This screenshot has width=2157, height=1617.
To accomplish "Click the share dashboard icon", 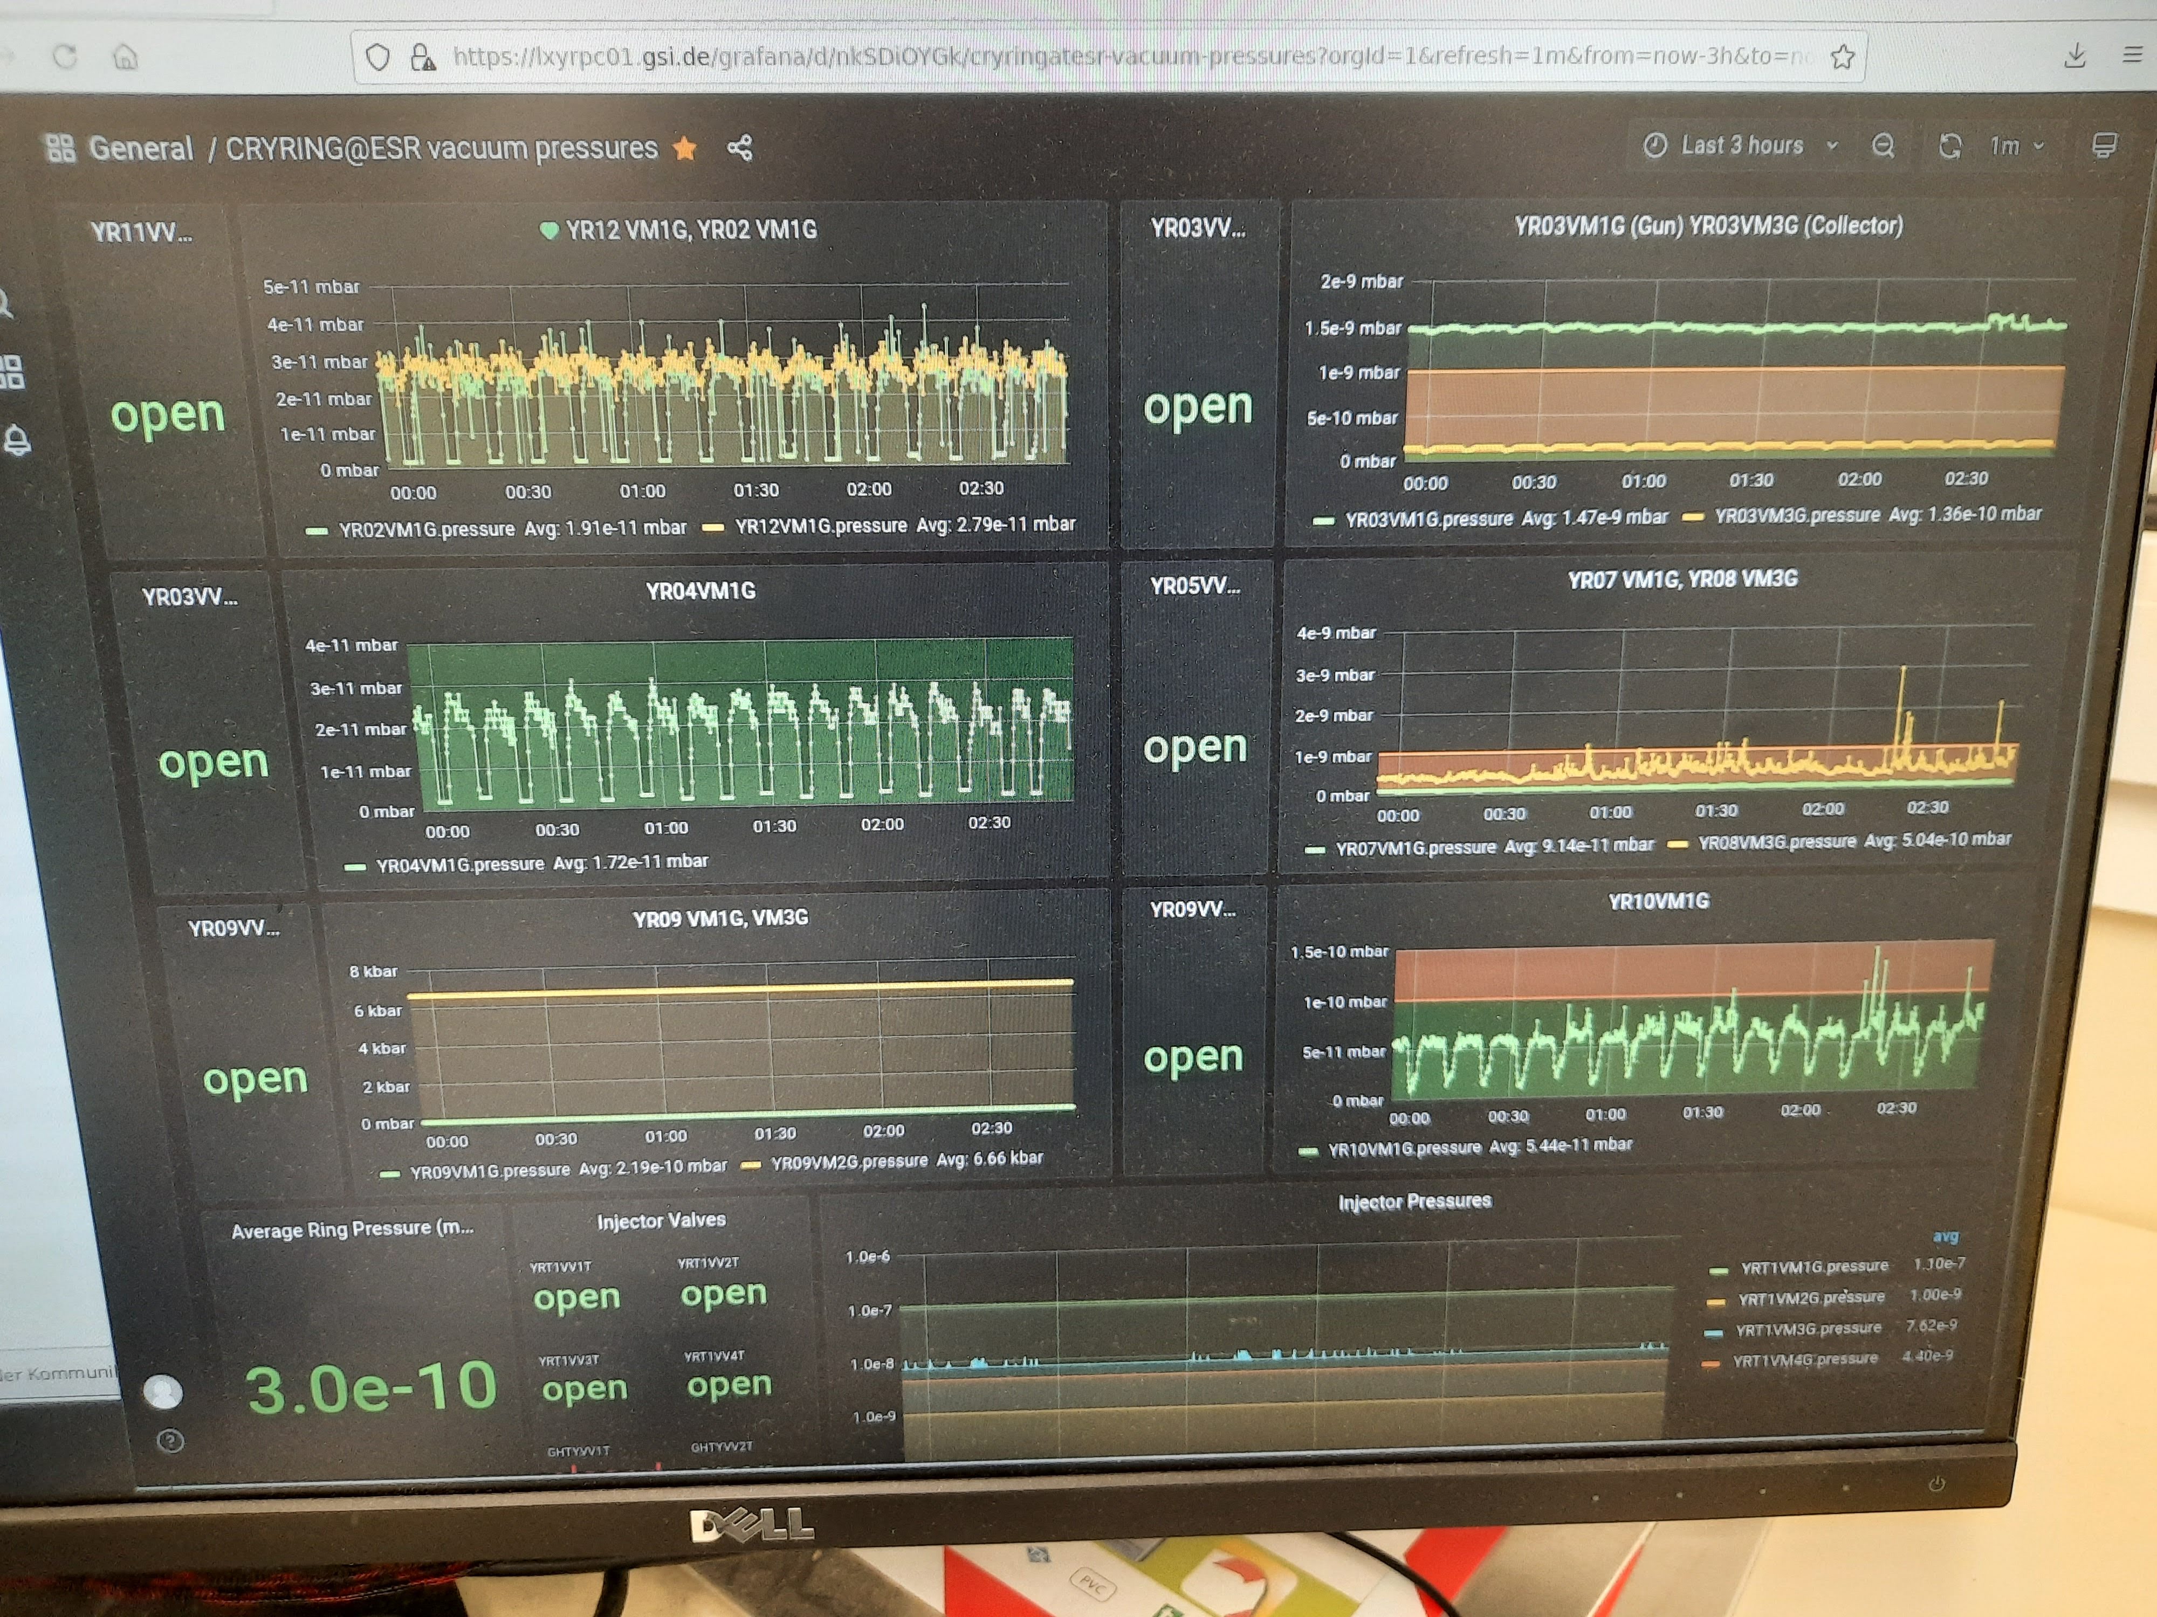I will [x=740, y=148].
